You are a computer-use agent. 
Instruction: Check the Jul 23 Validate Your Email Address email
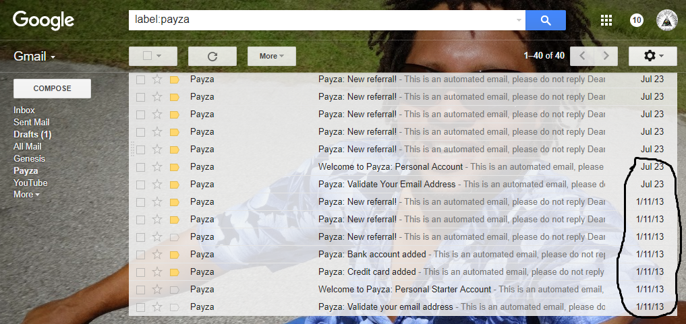tap(140, 185)
